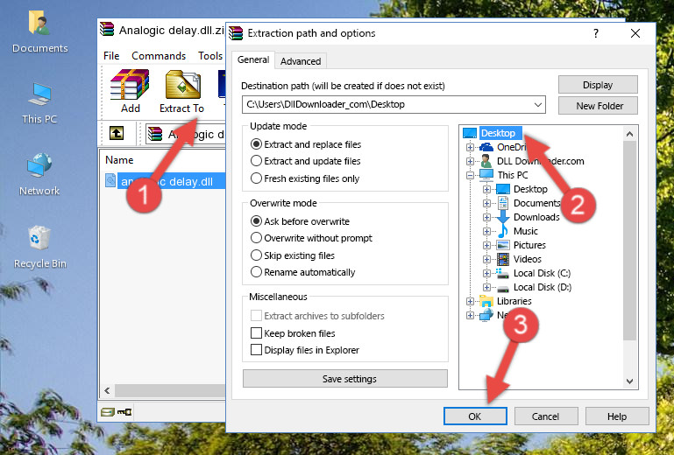
Task: Select Skip existing files option
Action: pos(292,255)
